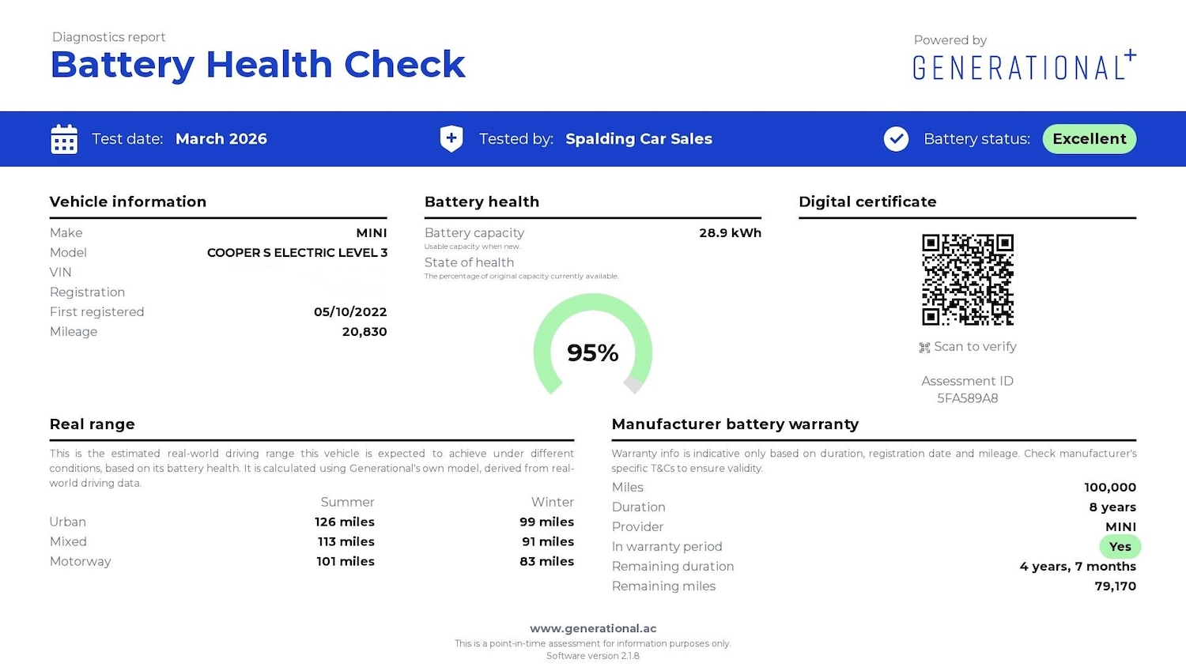
Task: Click the Vehicle information heading
Action: pyautogui.click(x=128, y=202)
